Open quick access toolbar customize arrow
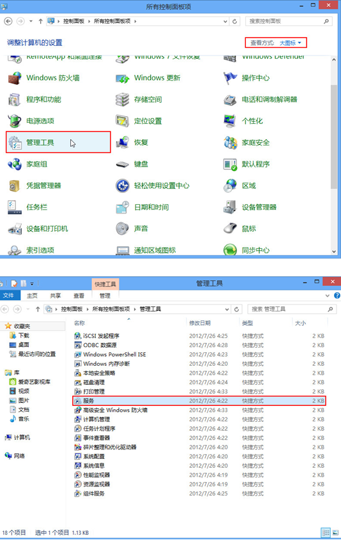The width and height of the screenshot is (341, 540). (x=32, y=284)
